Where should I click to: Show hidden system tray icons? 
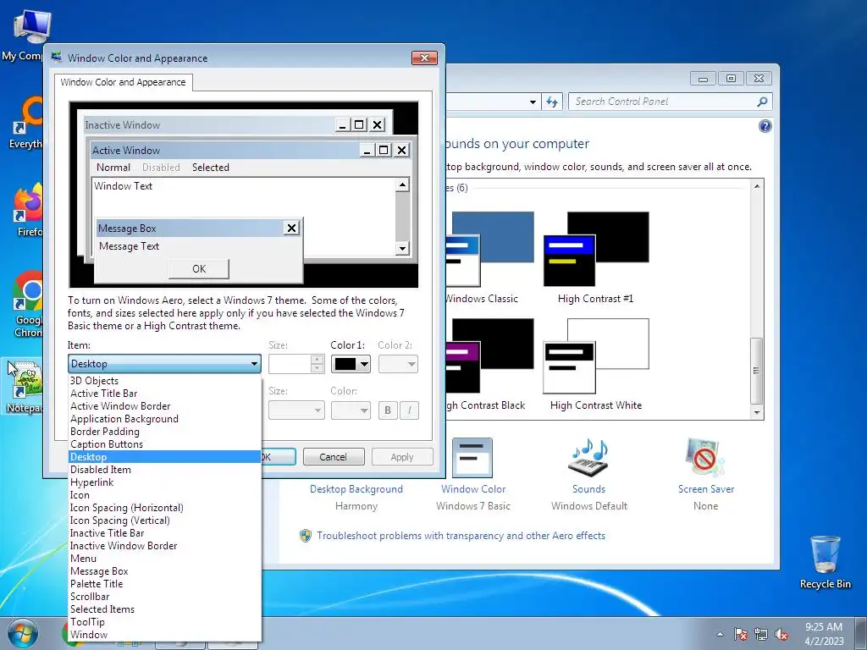point(720,634)
